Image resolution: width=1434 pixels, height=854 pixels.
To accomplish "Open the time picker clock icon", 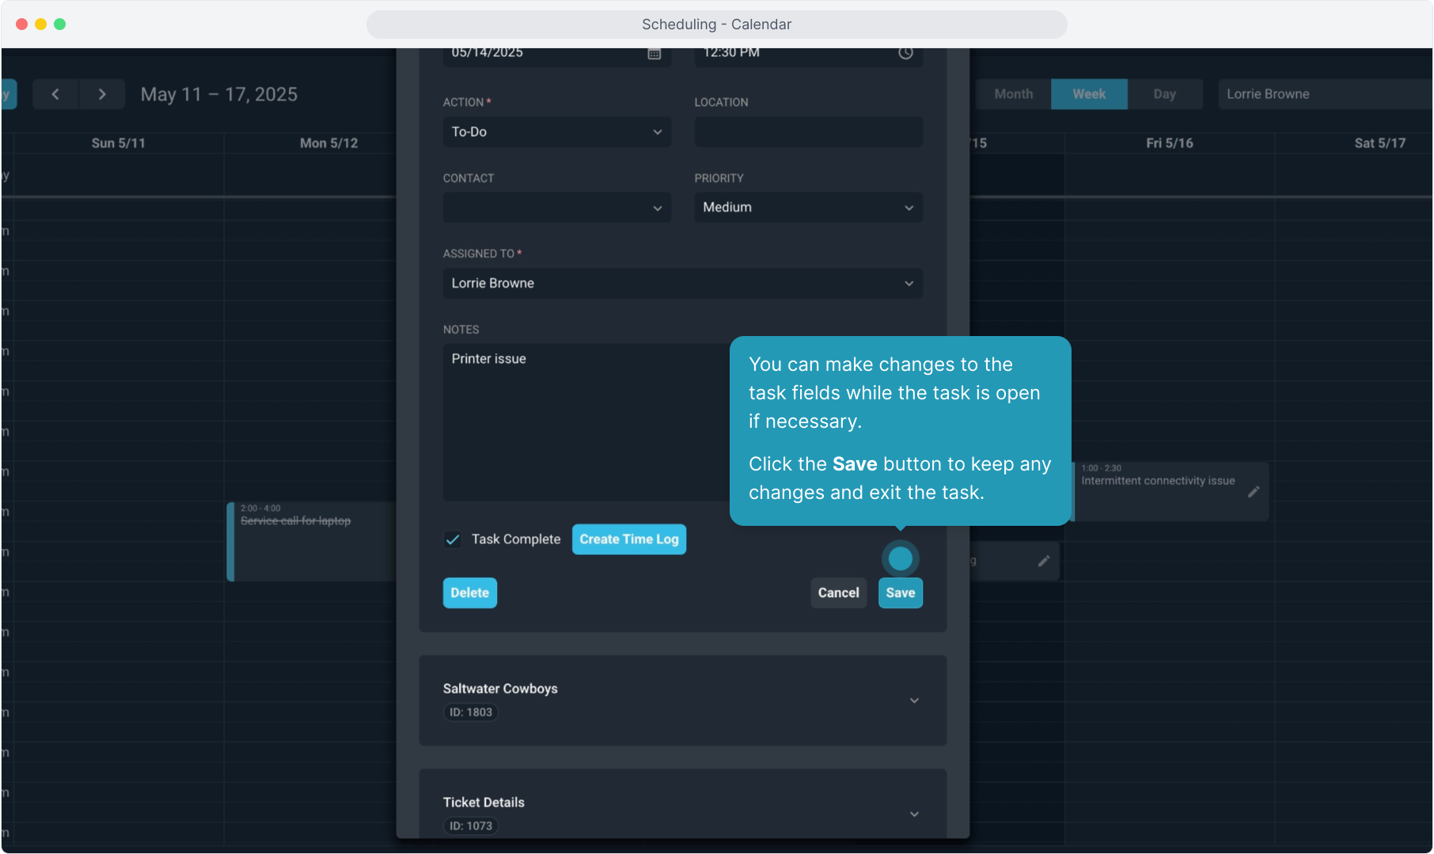I will [x=906, y=53].
